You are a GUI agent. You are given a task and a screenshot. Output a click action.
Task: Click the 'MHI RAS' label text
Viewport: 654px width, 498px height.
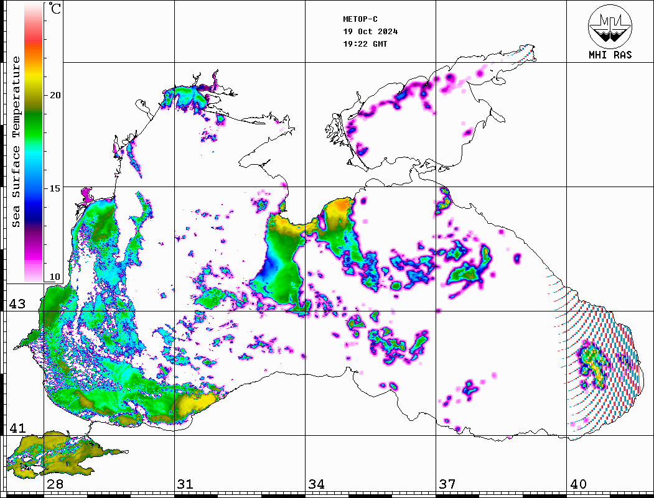(x=610, y=55)
